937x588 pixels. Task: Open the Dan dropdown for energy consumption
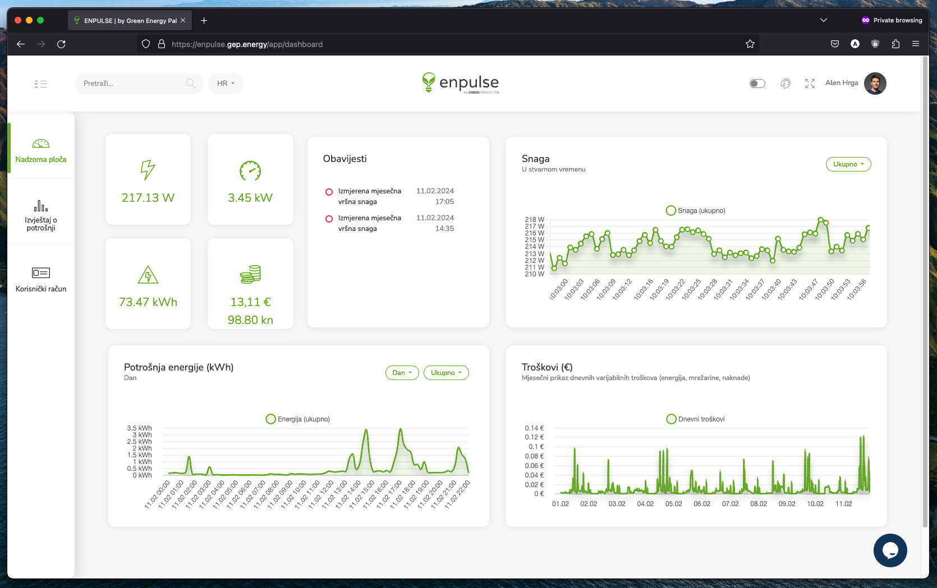401,372
